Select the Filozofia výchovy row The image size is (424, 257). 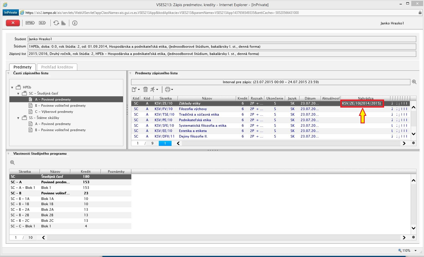[x=270, y=109]
